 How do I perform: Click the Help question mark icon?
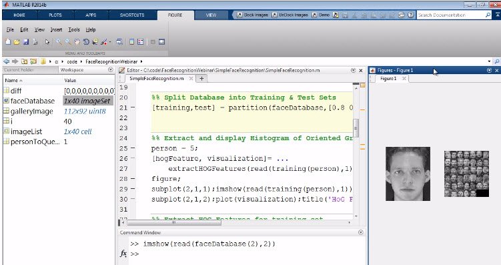411,15
